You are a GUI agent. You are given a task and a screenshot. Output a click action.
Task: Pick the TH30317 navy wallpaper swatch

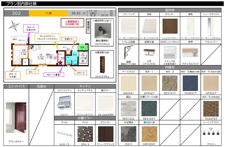point(190,83)
